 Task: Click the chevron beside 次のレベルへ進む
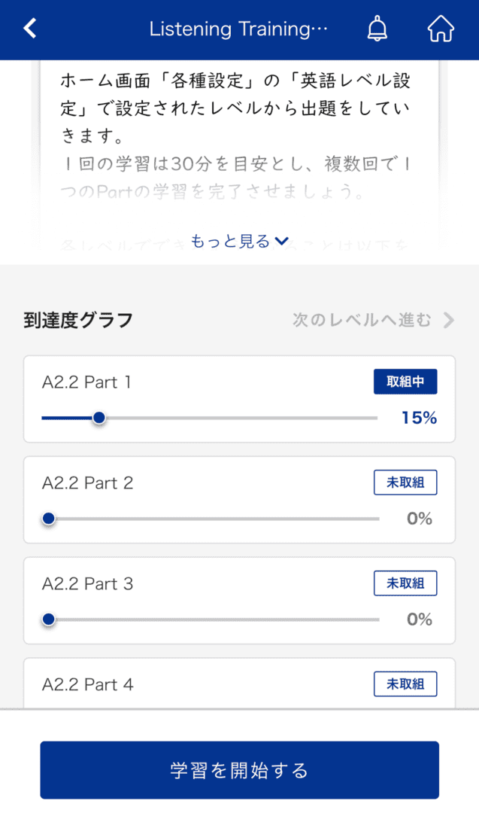click(x=449, y=321)
